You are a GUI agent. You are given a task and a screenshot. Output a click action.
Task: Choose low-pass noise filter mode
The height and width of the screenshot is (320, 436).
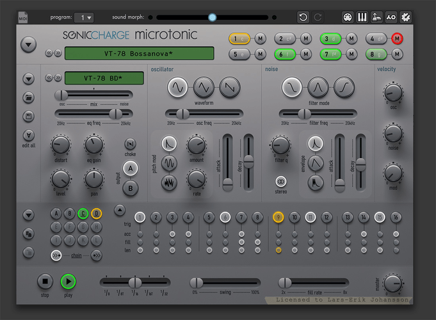292,88
